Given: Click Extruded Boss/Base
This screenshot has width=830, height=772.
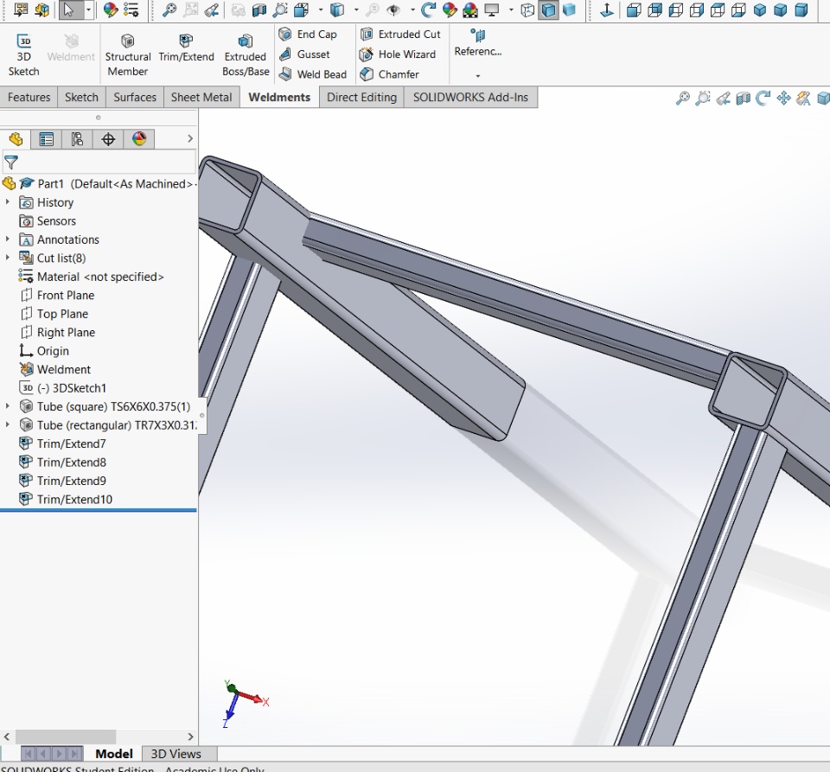Looking at the screenshot, I should (x=246, y=55).
